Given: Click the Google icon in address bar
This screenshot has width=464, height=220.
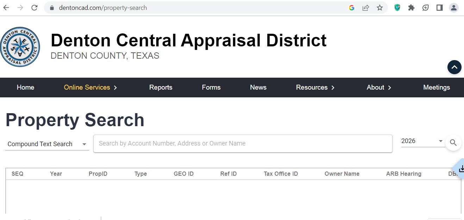Looking at the screenshot, I should click(x=351, y=8).
